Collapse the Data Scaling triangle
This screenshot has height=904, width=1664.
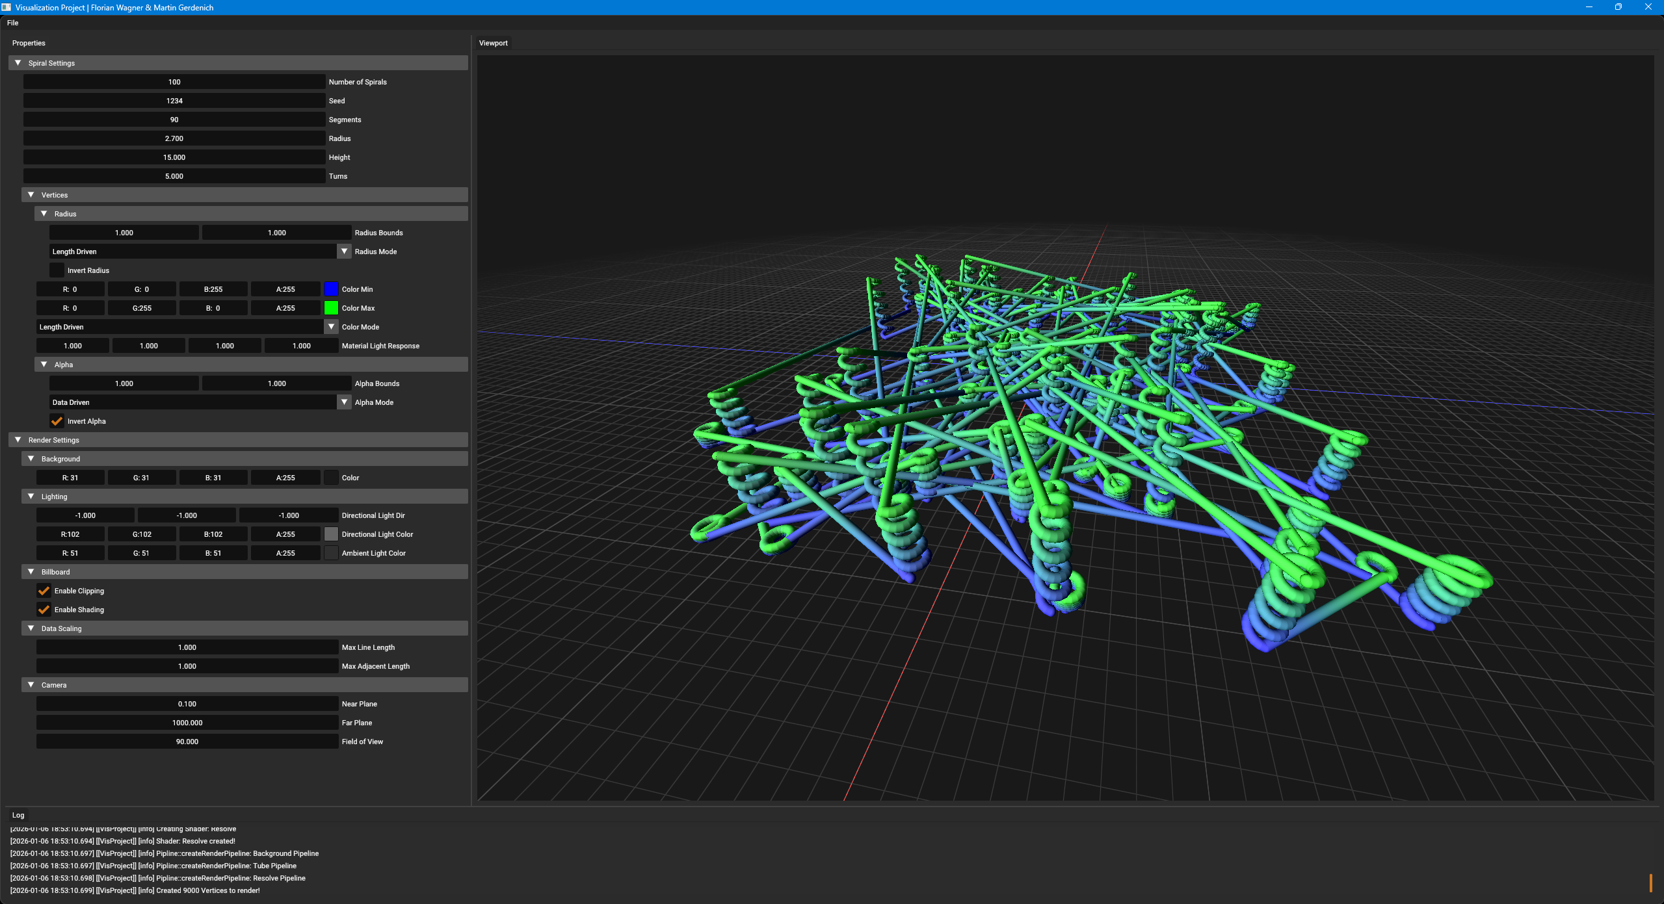pos(31,628)
